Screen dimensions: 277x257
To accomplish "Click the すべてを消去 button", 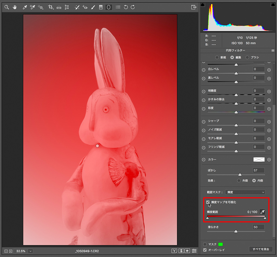I will pos(261,249).
